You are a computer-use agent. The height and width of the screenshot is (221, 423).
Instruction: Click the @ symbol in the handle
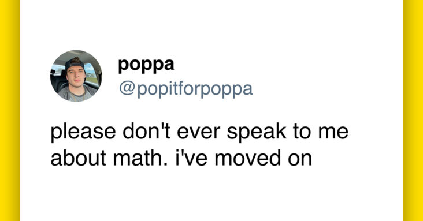pyautogui.click(x=127, y=89)
